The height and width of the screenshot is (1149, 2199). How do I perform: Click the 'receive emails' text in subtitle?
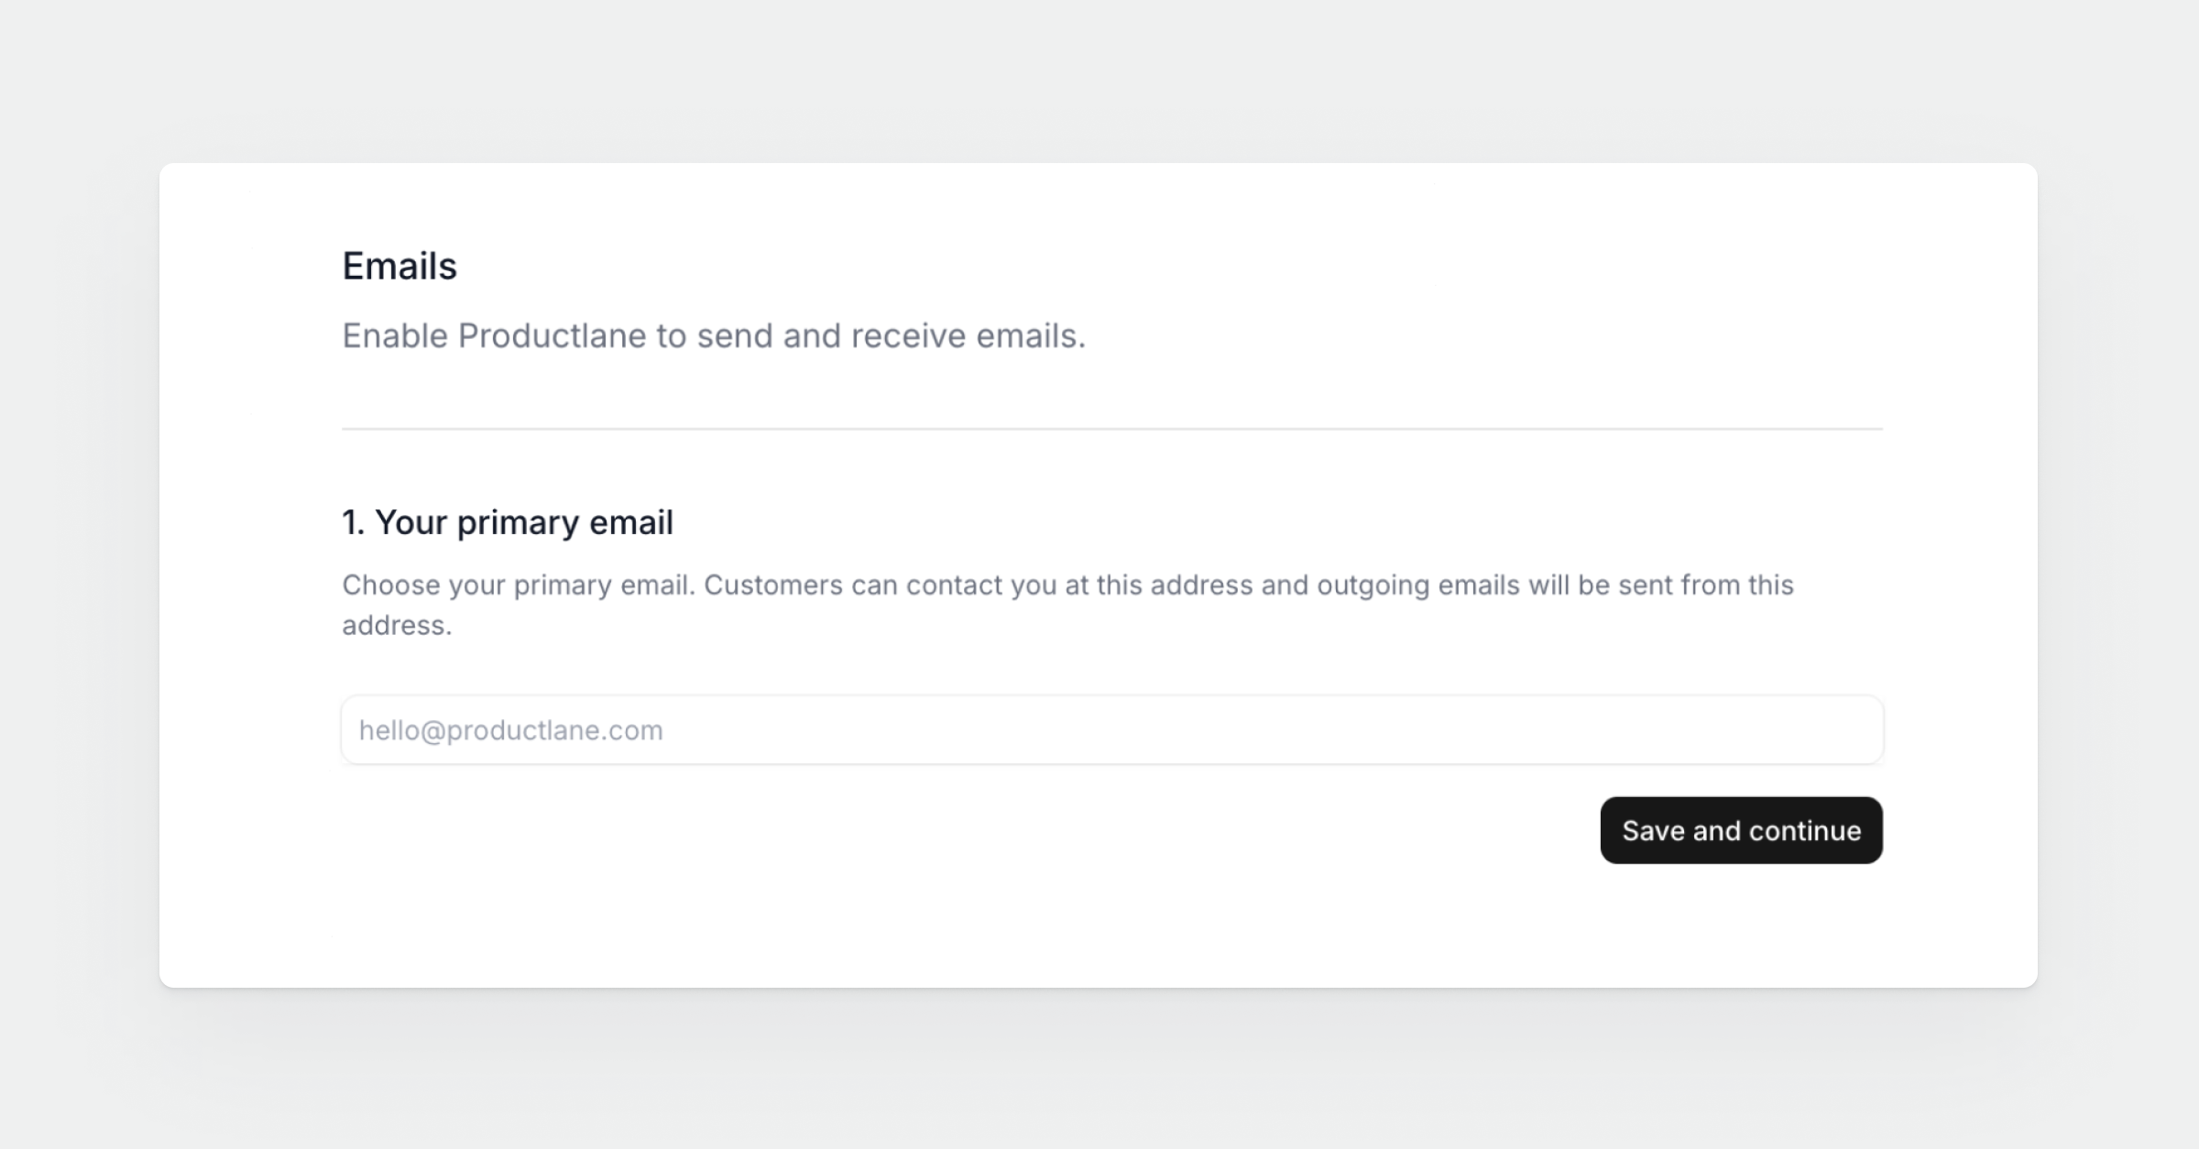[x=968, y=336]
